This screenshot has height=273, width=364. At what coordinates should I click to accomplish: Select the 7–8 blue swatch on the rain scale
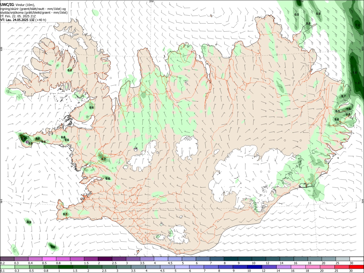[211, 267]
